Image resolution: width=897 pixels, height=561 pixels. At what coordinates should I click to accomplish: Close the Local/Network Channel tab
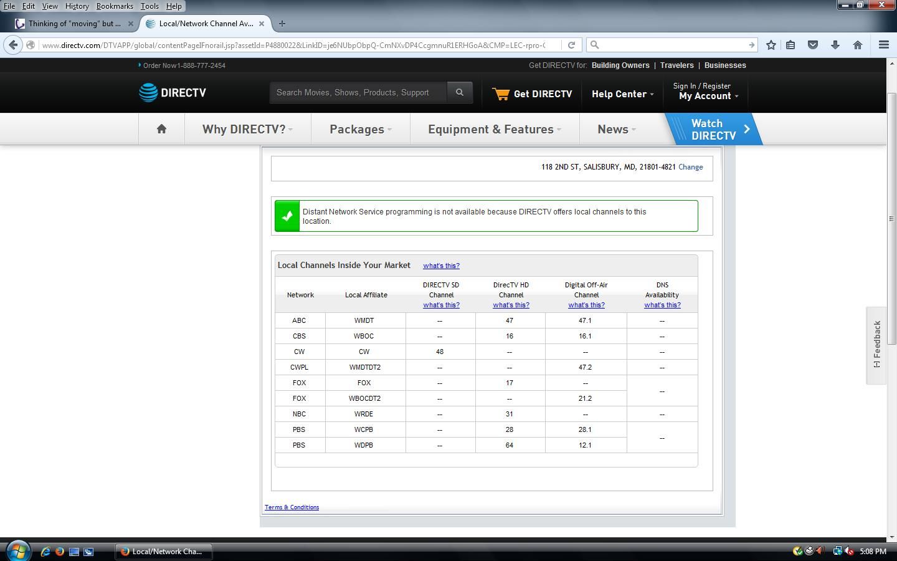tap(262, 24)
